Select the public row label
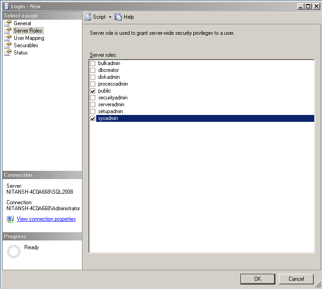Screen dimensions: 322x289 (x=104, y=91)
